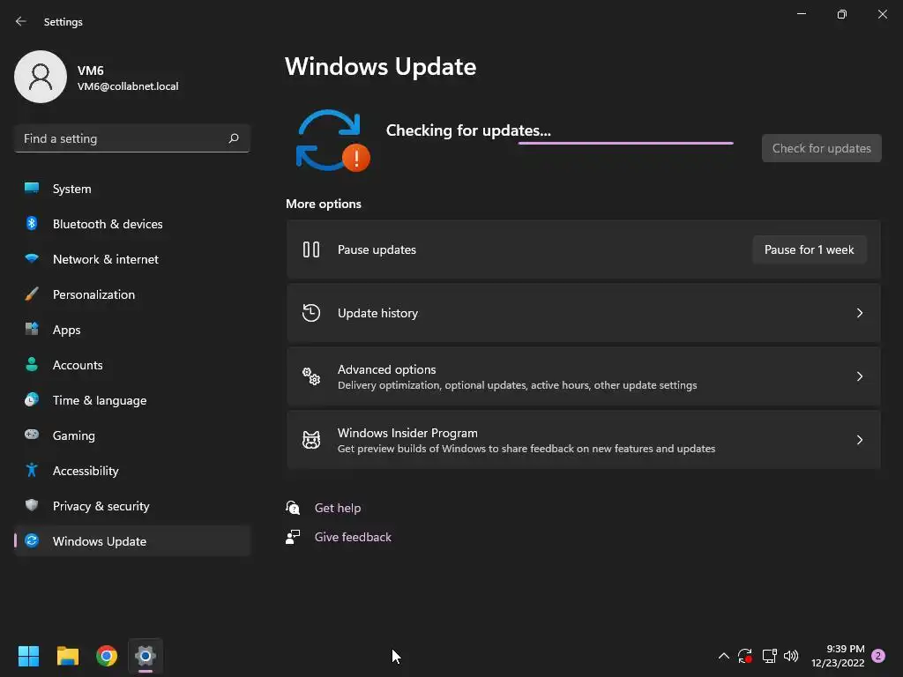This screenshot has width=903, height=677.
Task: Select Windows Update in sidebar
Action: click(132, 541)
